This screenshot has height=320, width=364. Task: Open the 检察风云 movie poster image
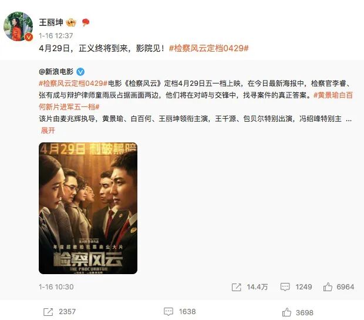tap(88, 208)
